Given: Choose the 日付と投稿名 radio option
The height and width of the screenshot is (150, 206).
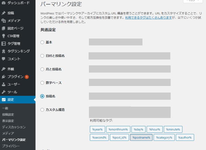Looking at the screenshot, I should (42, 56).
